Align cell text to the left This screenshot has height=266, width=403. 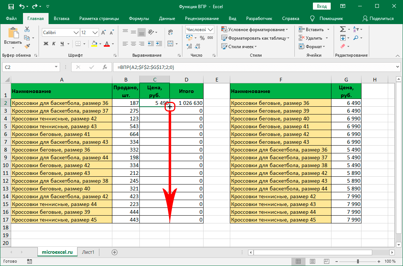tap(125, 44)
